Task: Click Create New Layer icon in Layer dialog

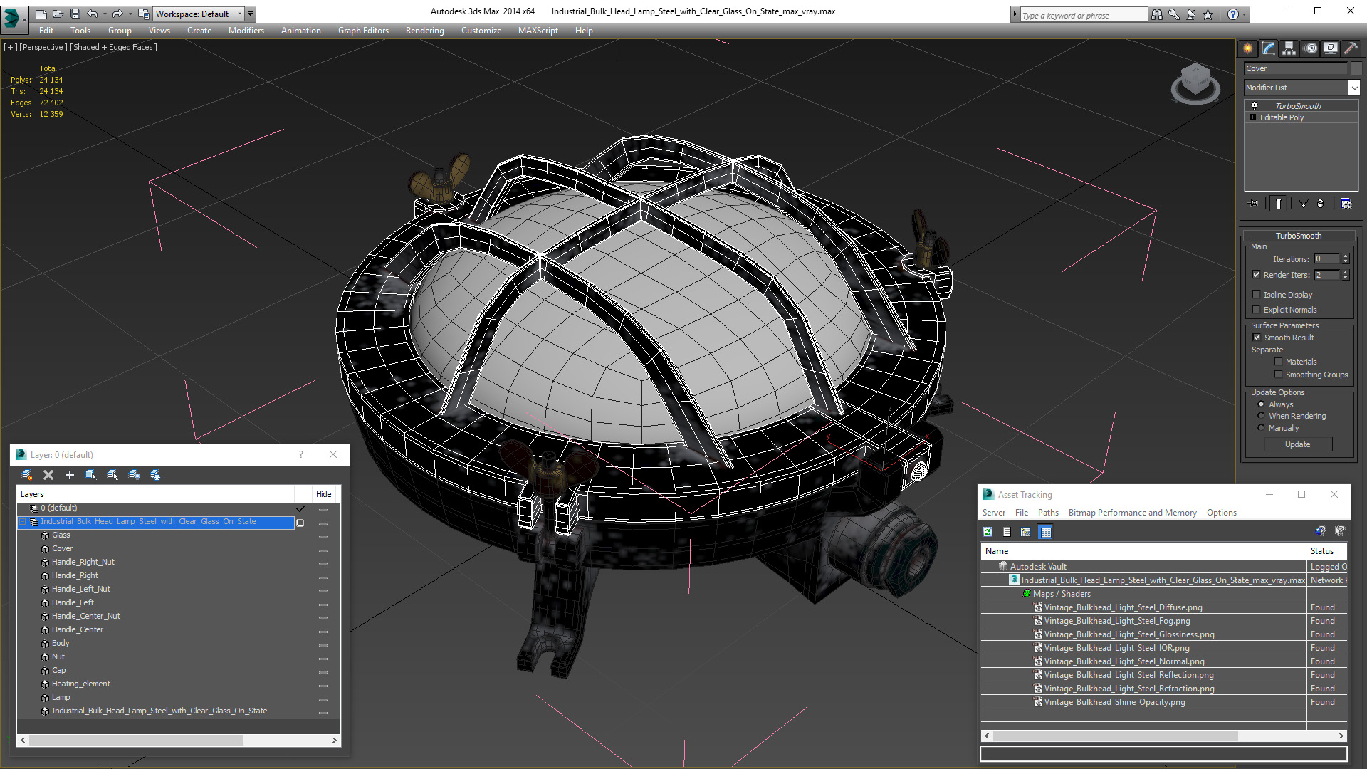Action: click(26, 475)
